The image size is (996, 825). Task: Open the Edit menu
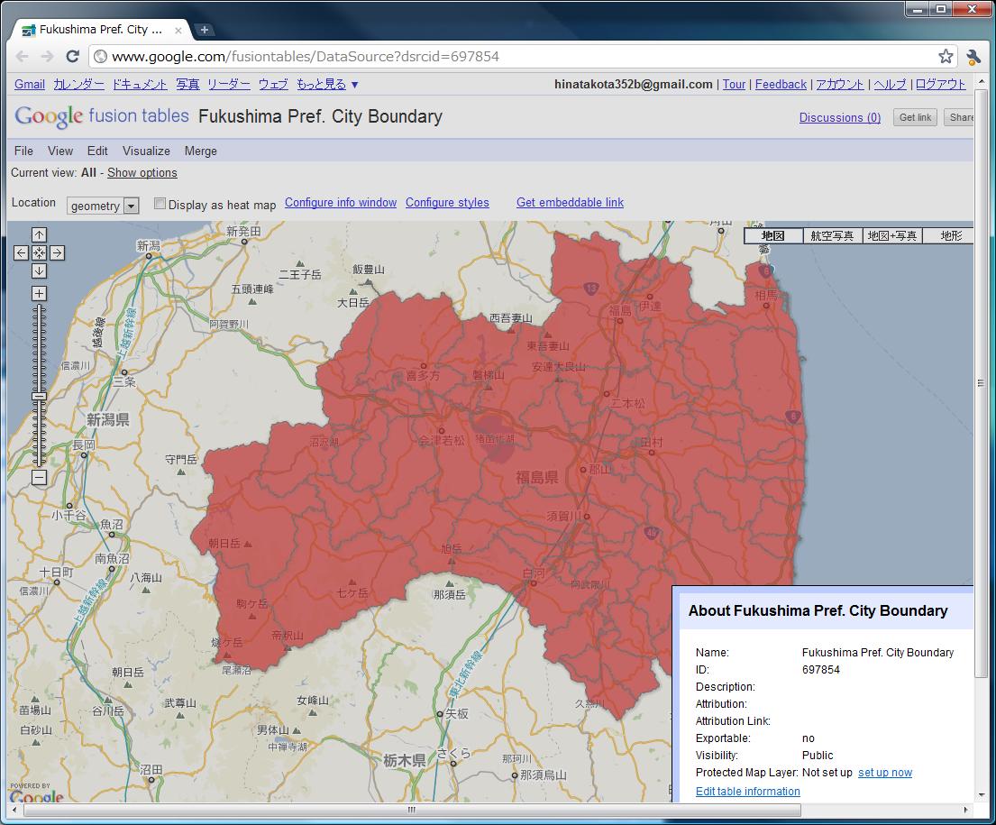pos(97,151)
